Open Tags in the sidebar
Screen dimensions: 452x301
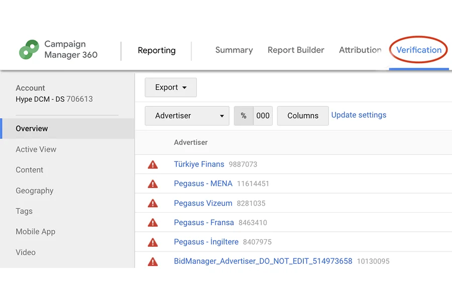(24, 211)
